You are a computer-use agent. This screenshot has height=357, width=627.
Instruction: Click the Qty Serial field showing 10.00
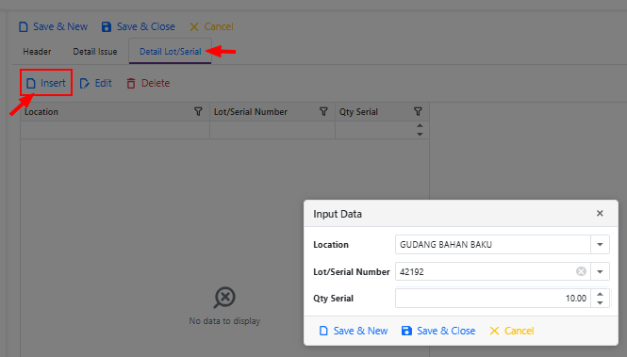tap(492, 299)
